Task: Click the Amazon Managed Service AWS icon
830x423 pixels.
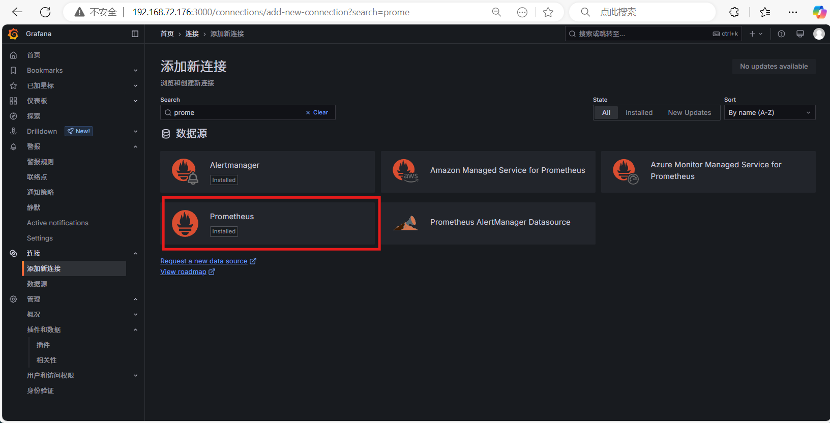Action: pyautogui.click(x=405, y=171)
